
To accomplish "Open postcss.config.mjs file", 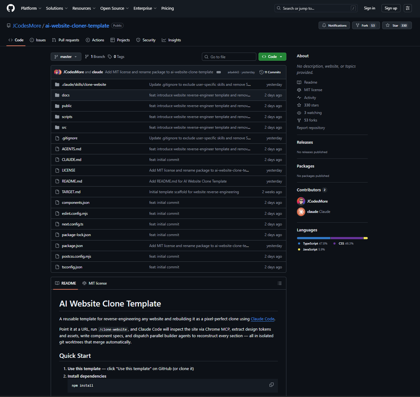I will [x=76, y=256].
